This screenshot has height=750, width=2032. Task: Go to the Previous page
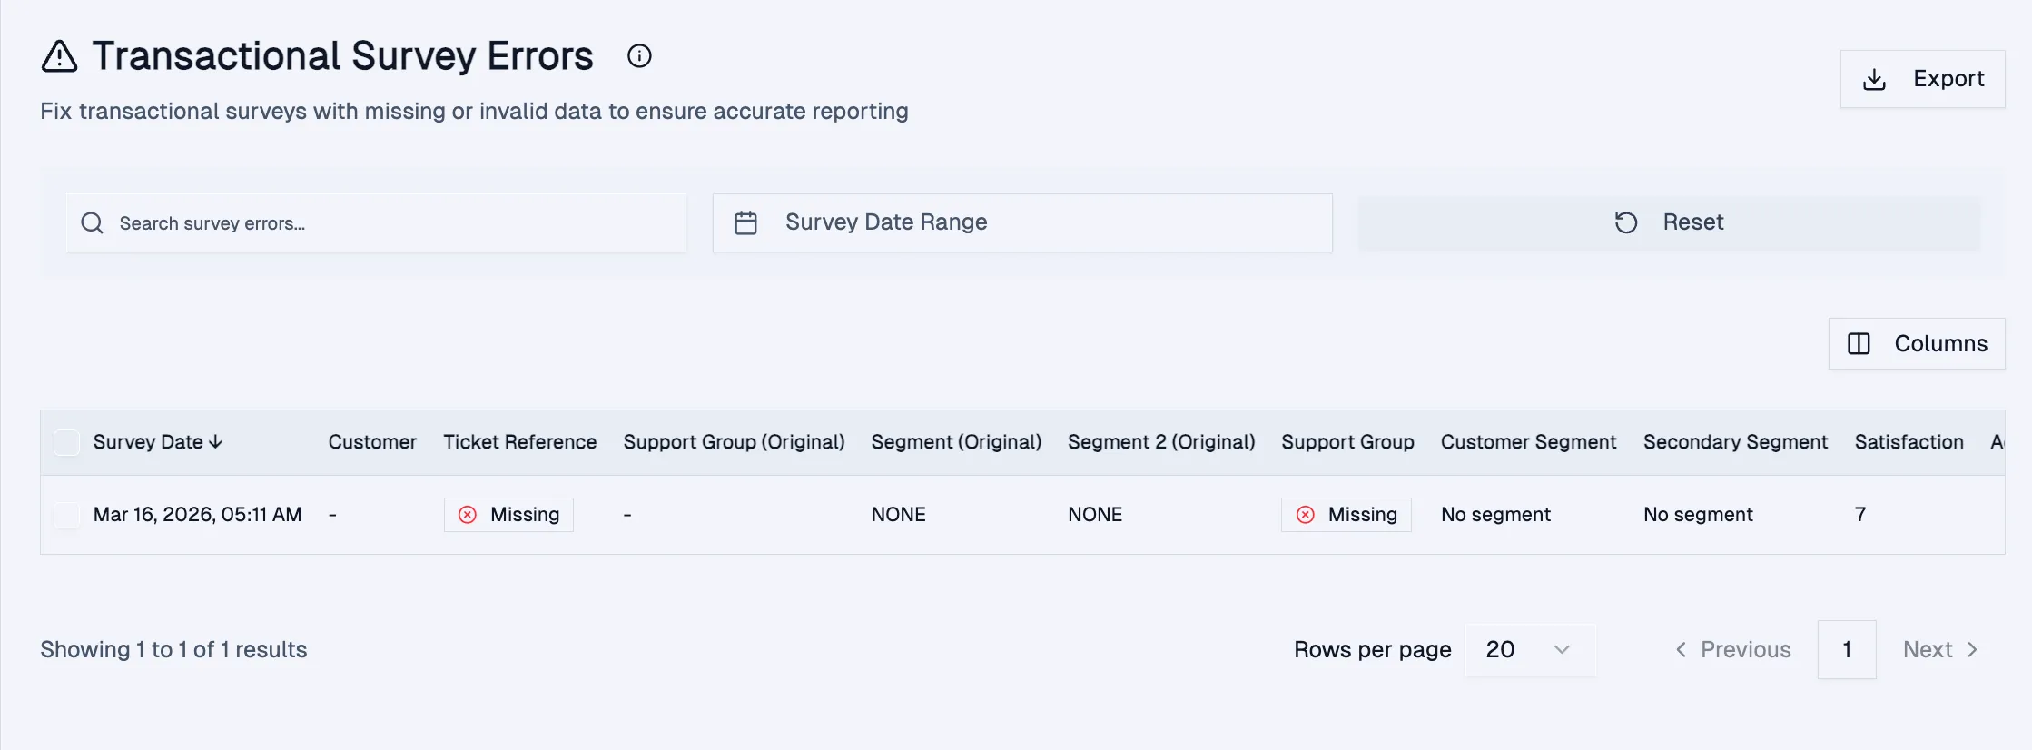tap(1733, 650)
